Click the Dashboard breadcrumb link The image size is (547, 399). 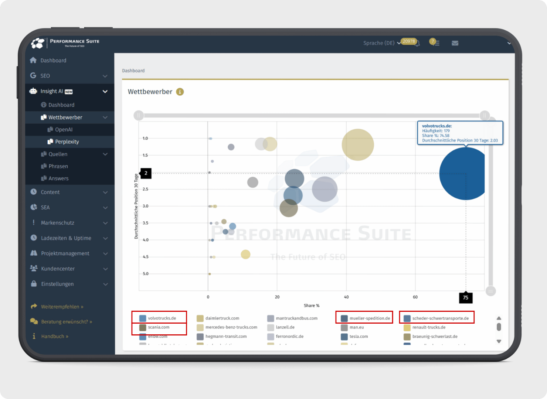(133, 71)
